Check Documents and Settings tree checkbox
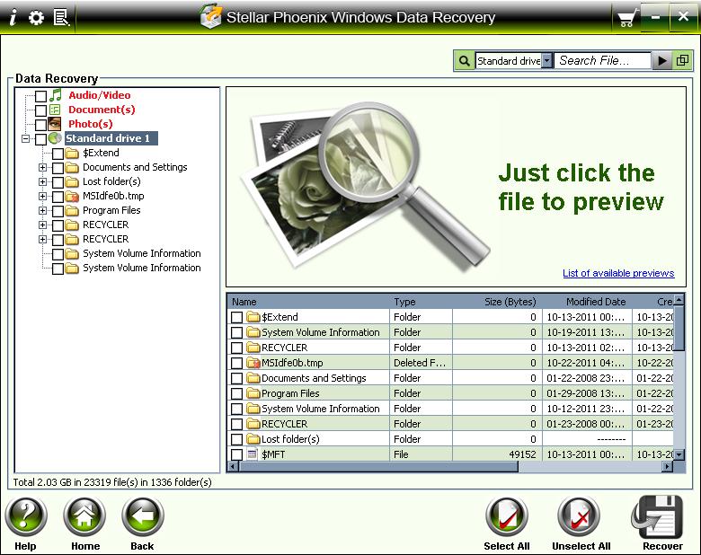Screen dimensions: 701x555 click(x=58, y=168)
